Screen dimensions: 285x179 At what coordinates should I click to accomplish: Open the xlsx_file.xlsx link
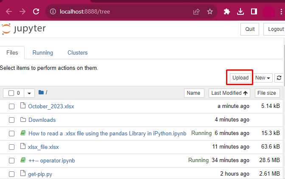43,147
